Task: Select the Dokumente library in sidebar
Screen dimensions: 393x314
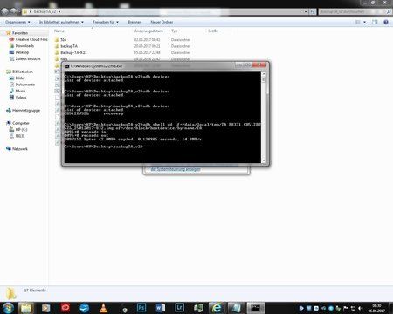Action: (25, 85)
